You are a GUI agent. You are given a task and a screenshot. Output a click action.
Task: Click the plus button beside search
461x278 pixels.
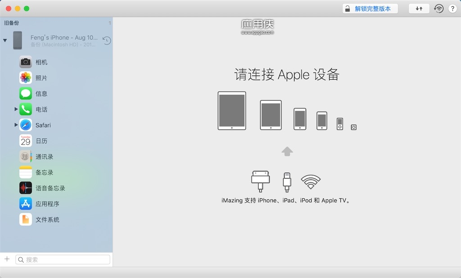click(7, 259)
